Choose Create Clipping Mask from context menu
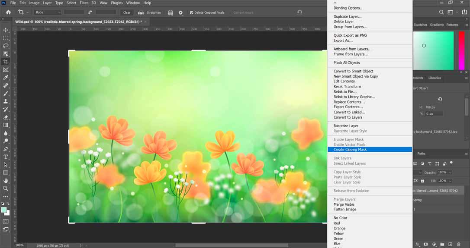Image resolution: width=470 pixels, height=248 pixels. coord(350,150)
